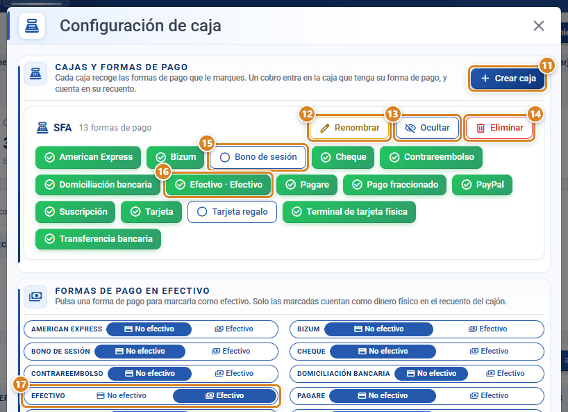
Task: Disable the Suscripción payment chip
Action: (x=76, y=212)
